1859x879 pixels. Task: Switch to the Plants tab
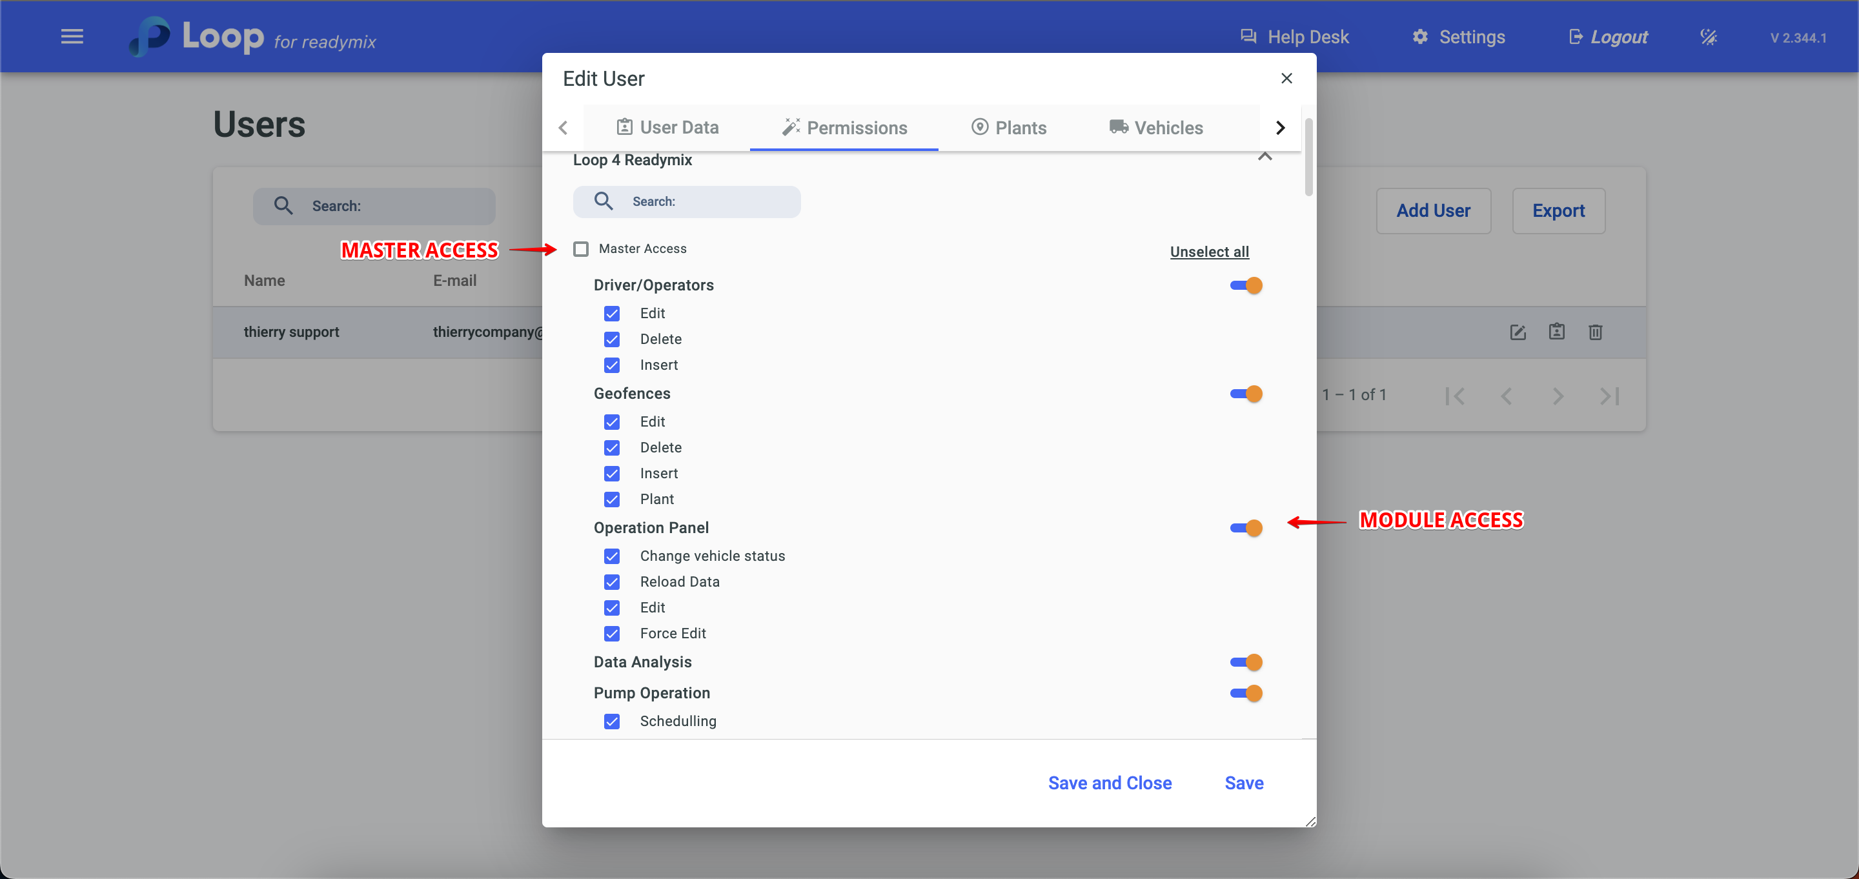point(1008,128)
